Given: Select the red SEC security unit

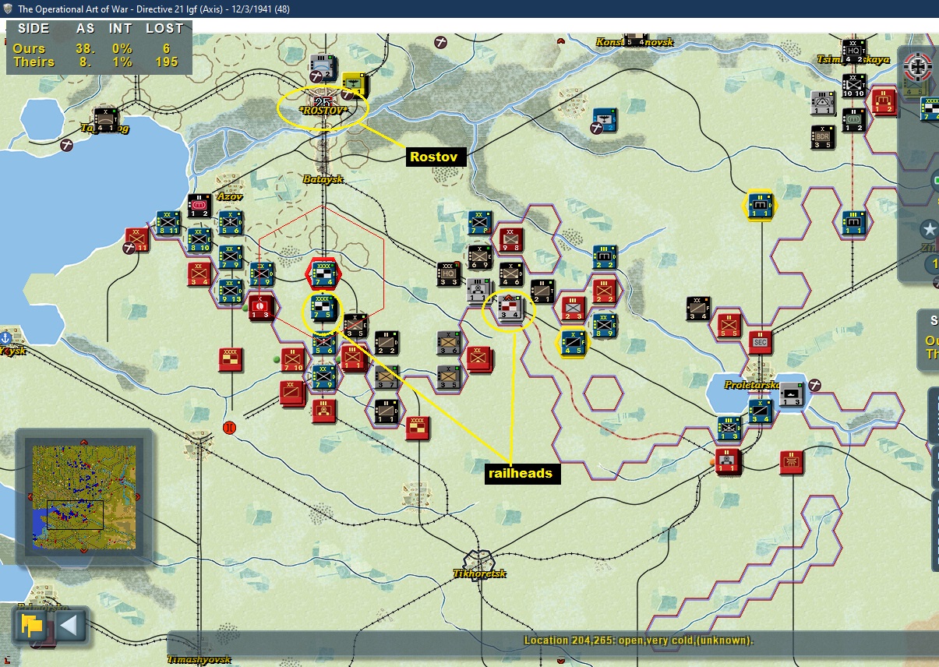Looking at the screenshot, I should 760,342.
